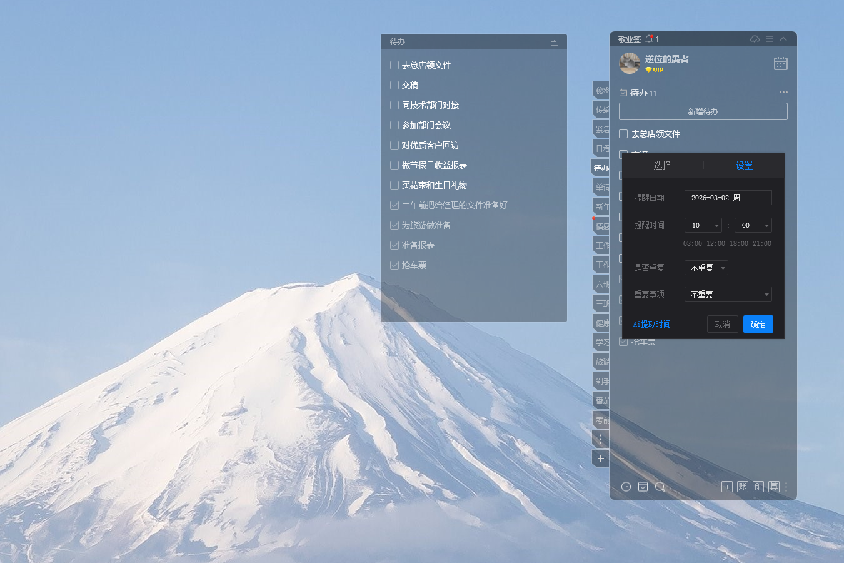This screenshot has width=844, height=563.
Task: Check the 买花束和生日礼物 todo checkbox
Action: tap(394, 185)
